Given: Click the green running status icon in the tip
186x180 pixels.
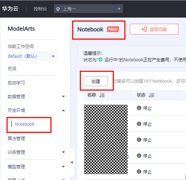Looking at the screenshot, I should click(101, 59).
